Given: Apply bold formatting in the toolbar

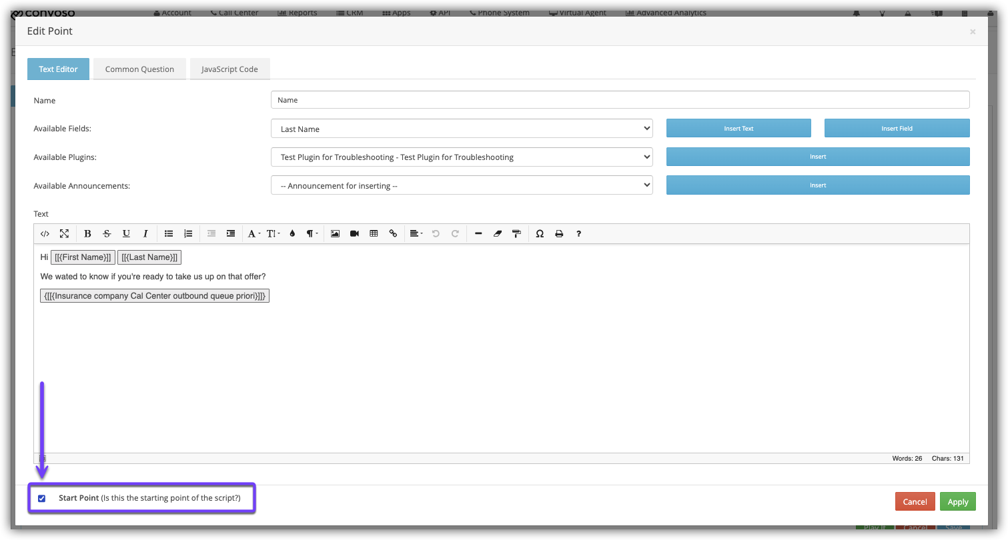Looking at the screenshot, I should pyautogui.click(x=87, y=234).
